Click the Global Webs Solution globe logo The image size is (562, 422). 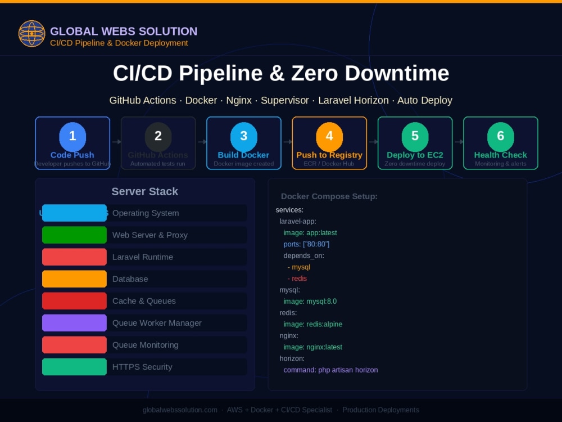[32, 34]
